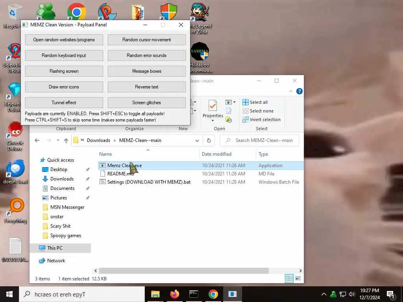This screenshot has width=403, height=302.
Task: Go back in File Explorer
Action: coord(37,140)
